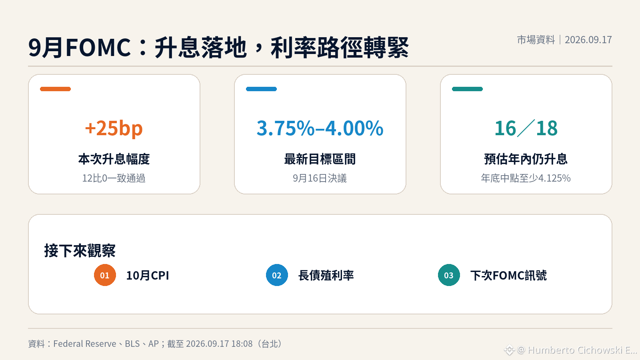
Task: Click the 市場資料 date label at top right
Action: [564, 40]
